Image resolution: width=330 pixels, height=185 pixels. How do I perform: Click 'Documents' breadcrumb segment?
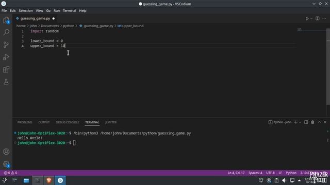click(50, 26)
